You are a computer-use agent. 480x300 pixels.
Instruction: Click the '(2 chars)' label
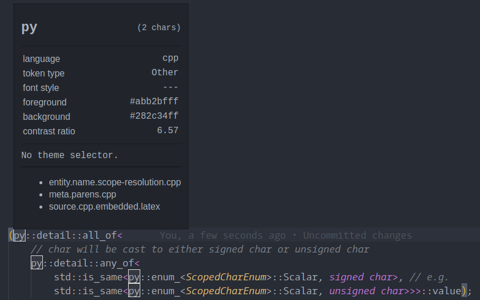point(159,28)
